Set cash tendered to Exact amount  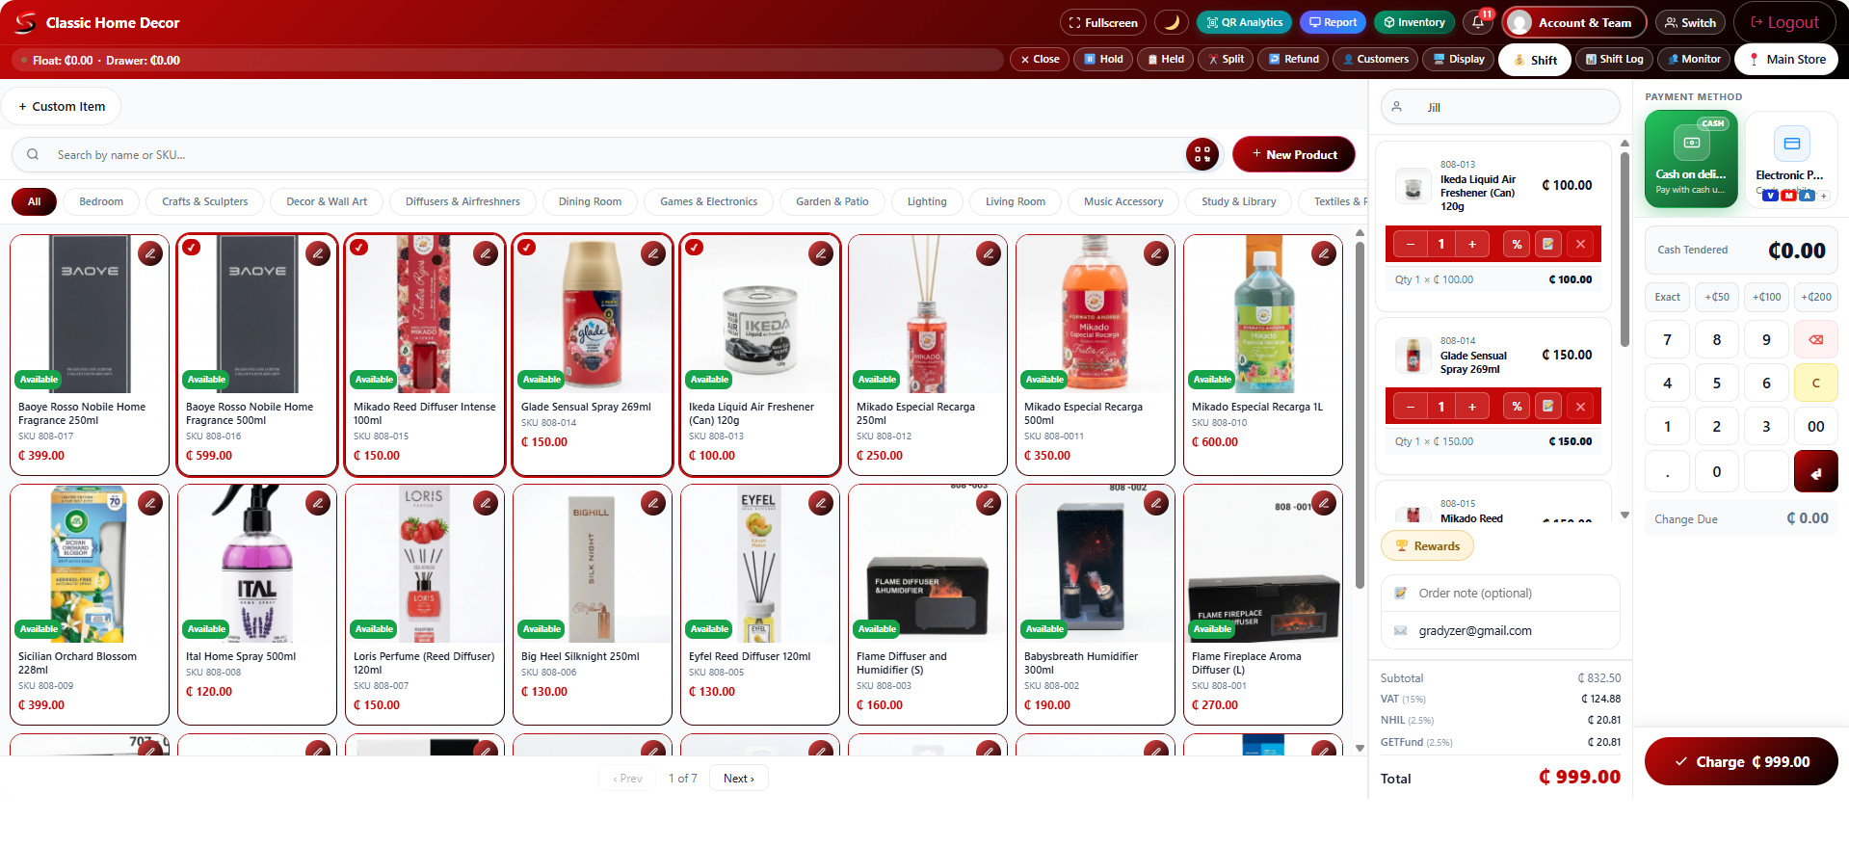tap(1667, 297)
